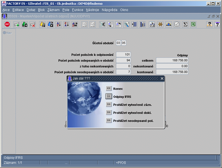Click the sort descending Z-A icon
Screen dimensions: 222x168
[x=67, y=24]
